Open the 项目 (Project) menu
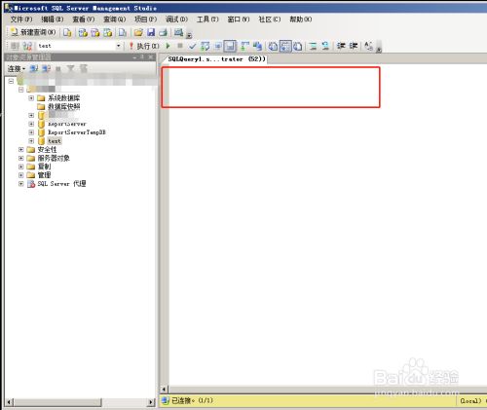 (146, 19)
